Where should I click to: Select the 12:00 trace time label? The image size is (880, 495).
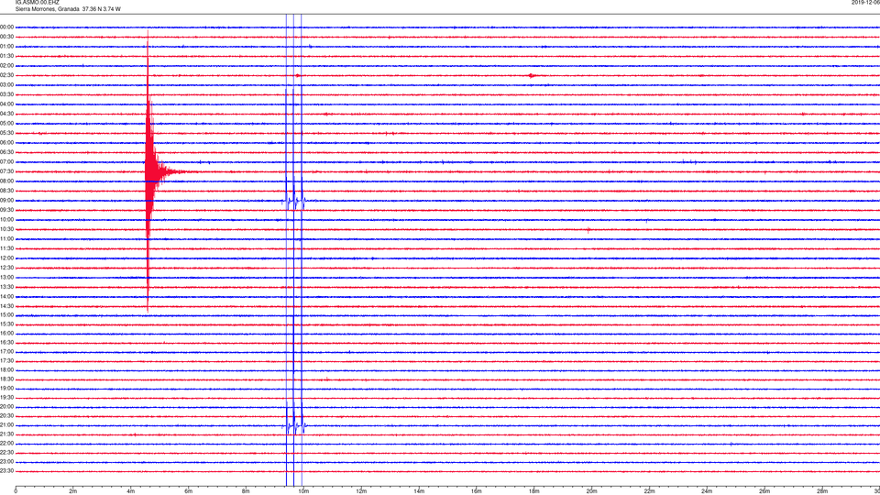pyautogui.click(x=6, y=258)
